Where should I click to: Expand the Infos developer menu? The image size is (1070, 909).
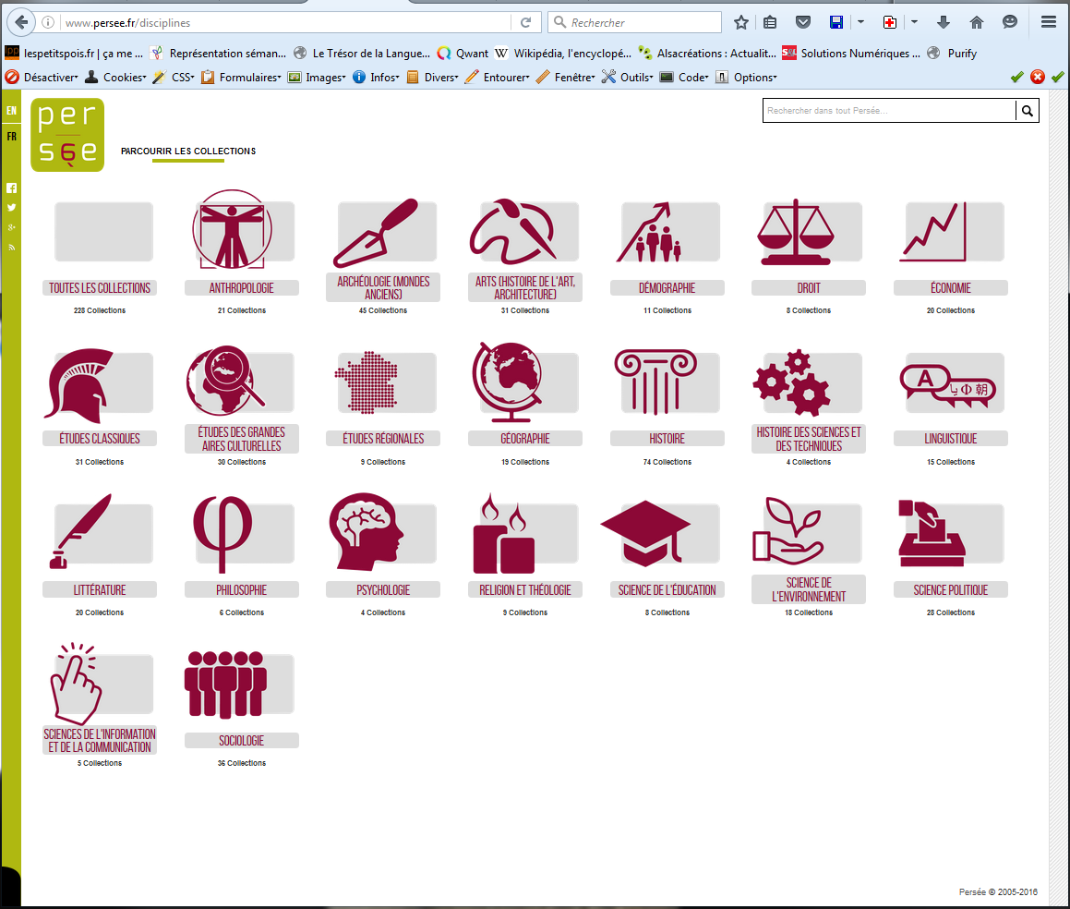376,78
